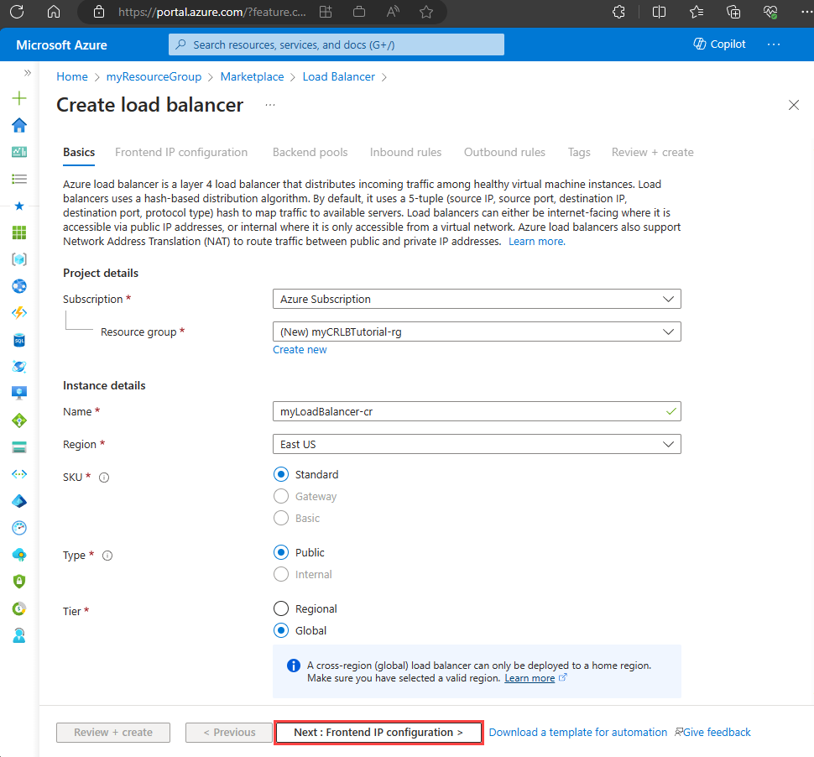
Task: Create a new resource with the plus icon
Action: tap(19, 98)
